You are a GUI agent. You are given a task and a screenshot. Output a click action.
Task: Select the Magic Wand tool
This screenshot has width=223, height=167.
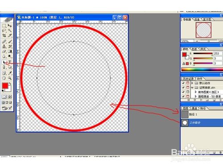pyautogui.click(x=10, y=31)
